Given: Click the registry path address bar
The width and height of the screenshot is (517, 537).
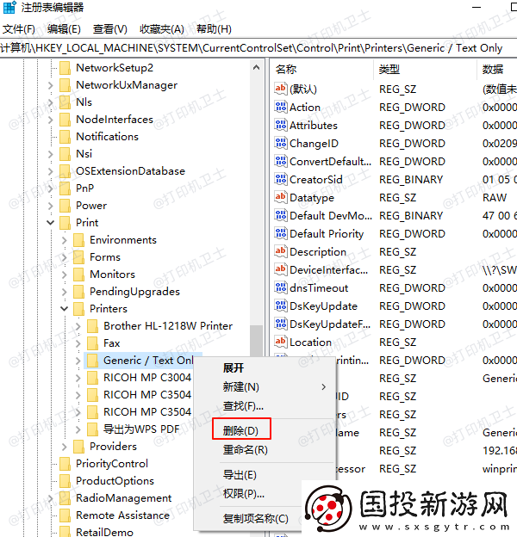Looking at the screenshot, I should (x=258, y=48).
